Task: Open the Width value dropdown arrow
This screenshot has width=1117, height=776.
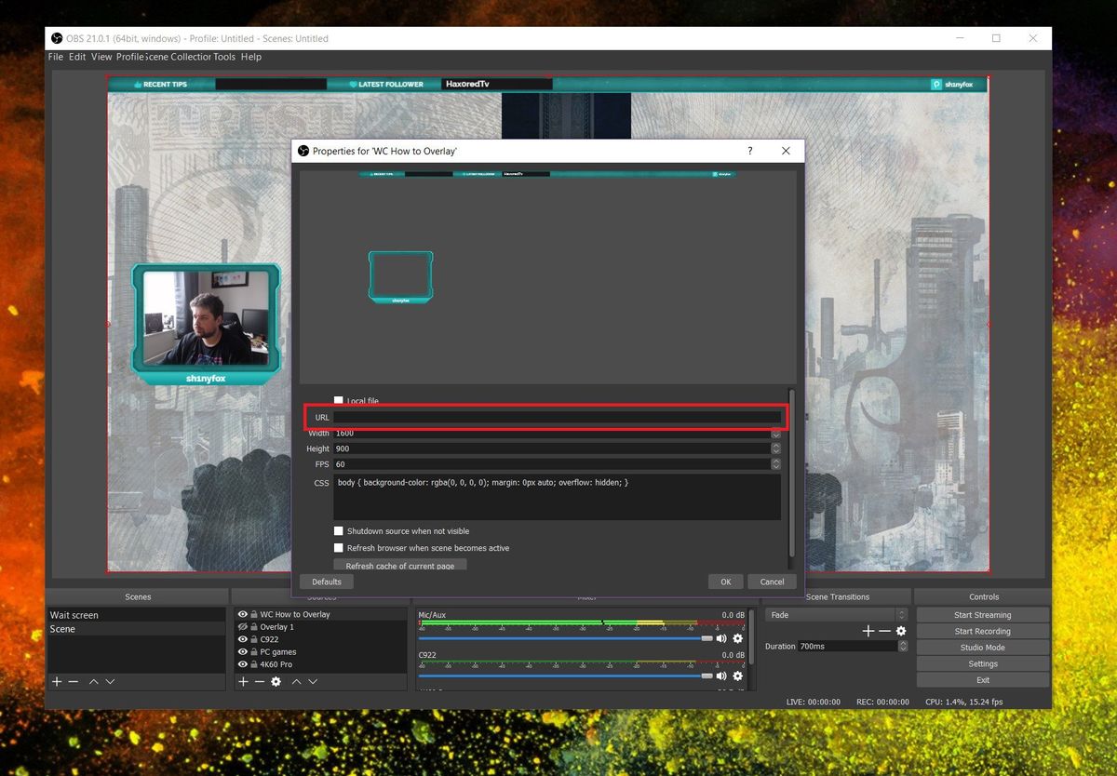Action: pos(776,433)
